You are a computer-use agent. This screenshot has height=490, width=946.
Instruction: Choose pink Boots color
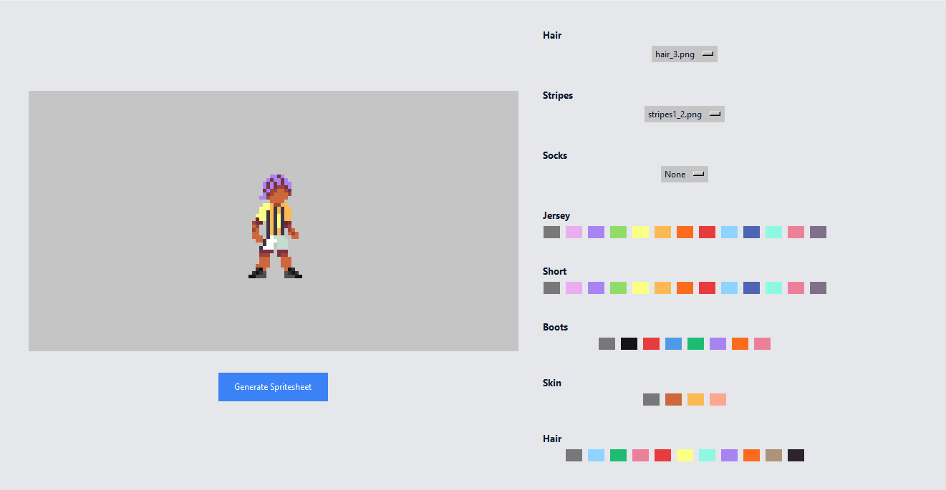click(762, 344)
